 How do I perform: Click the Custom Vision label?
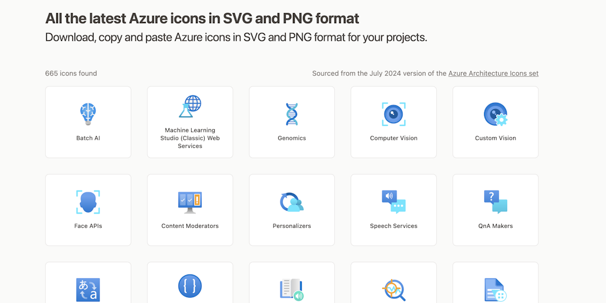pyautogui.click(x=495, y=138)
